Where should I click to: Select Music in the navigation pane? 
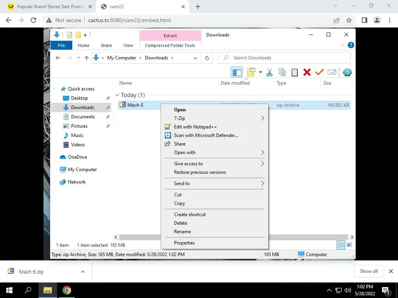tap(77, 135)
